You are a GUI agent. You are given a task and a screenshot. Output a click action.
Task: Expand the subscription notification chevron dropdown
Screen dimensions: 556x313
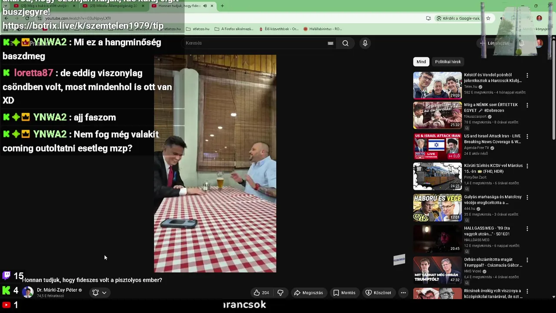point(104,293)
